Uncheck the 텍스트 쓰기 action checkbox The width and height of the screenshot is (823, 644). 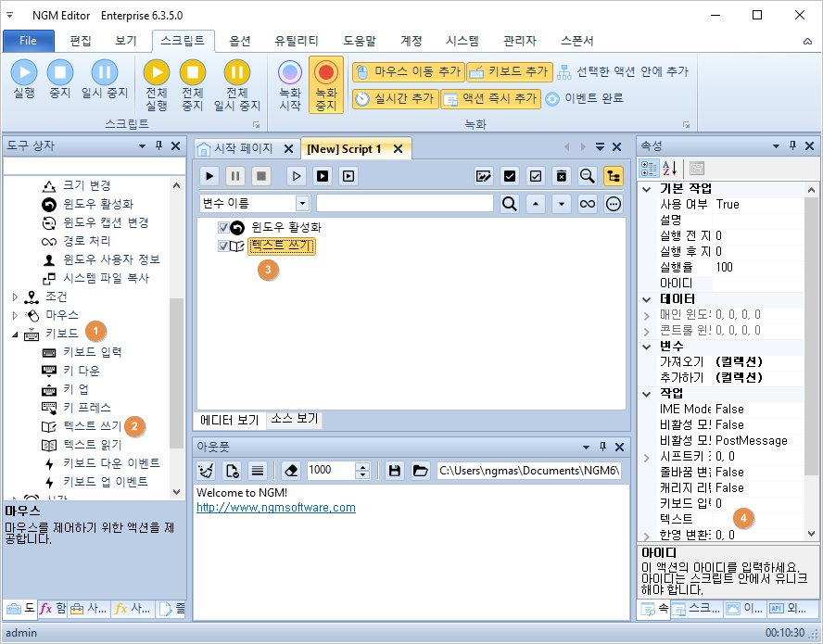point(223,246)
